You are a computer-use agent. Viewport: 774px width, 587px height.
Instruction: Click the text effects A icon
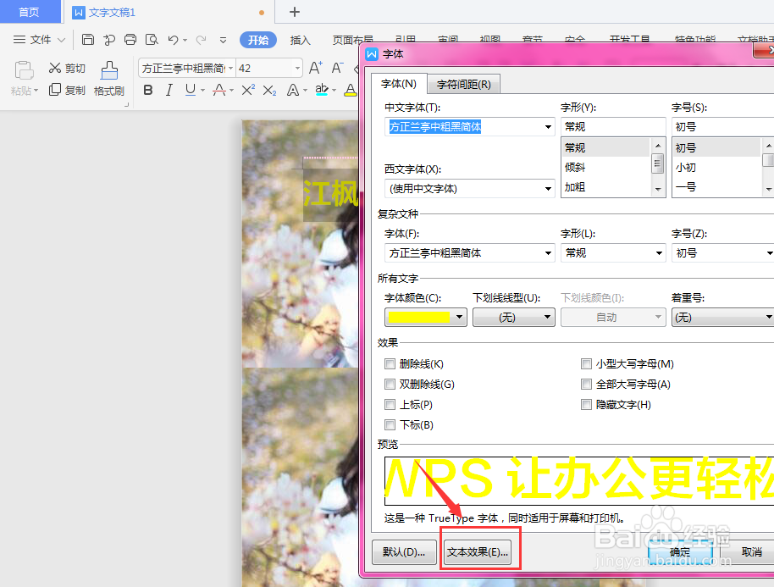(293, 90)
